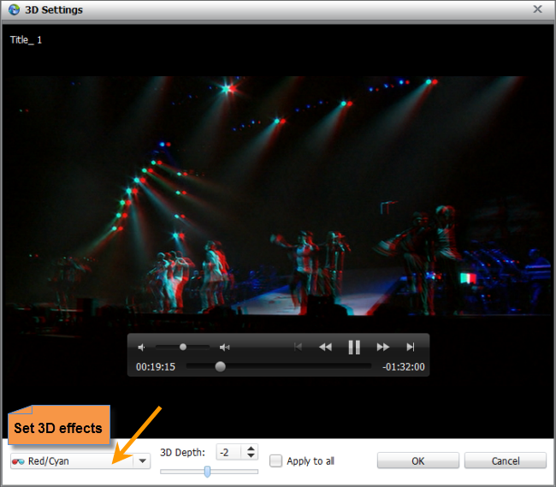Viewport: 556px width, 487px height.
Task: Increase the 3D Depth value with up arrow
Action: (251, 448)
